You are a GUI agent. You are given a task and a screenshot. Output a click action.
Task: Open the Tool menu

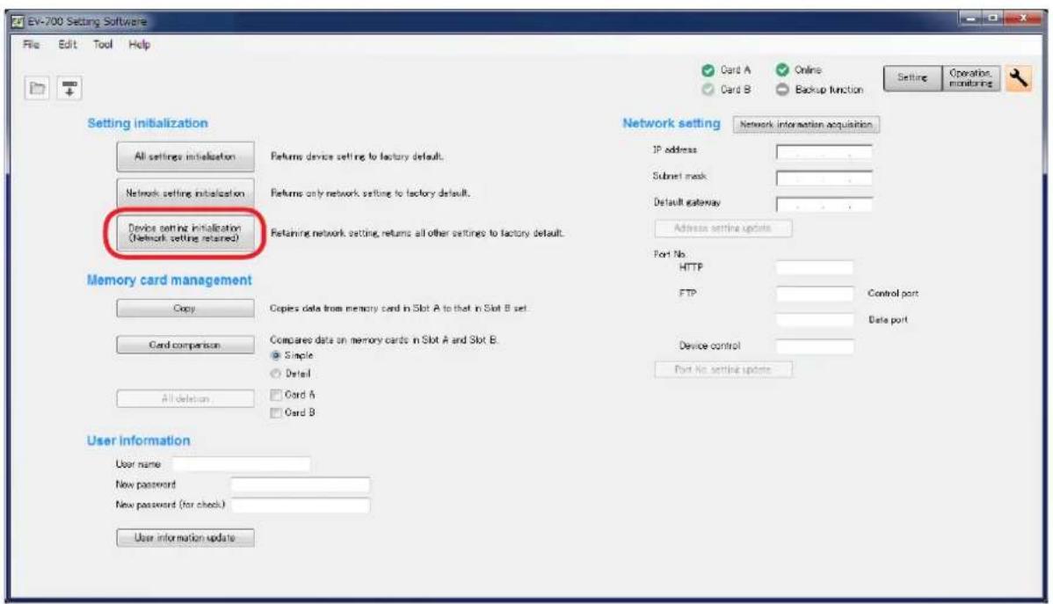[103, 44]
